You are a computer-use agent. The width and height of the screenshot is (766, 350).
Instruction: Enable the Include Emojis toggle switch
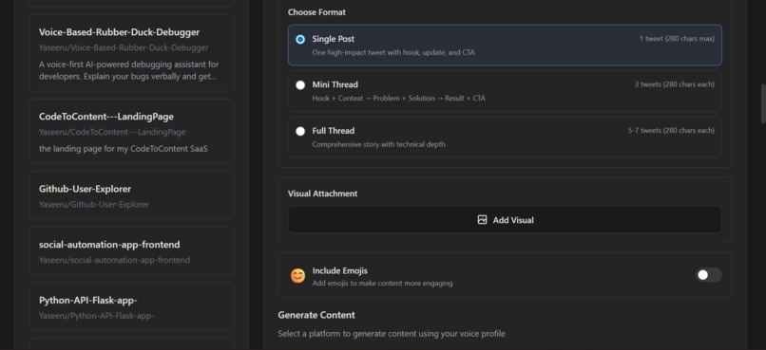708,275
